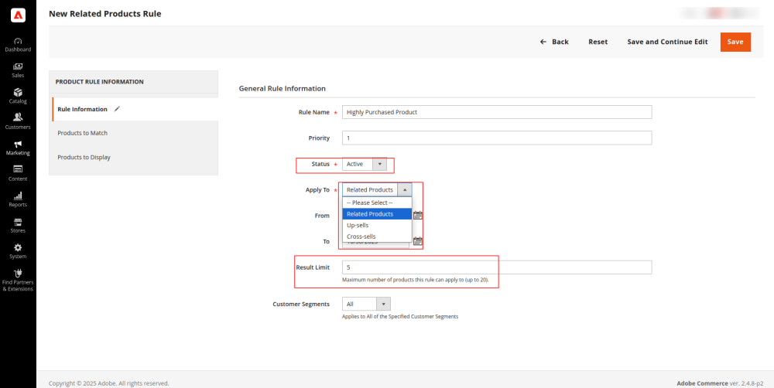Click the Rule Name input field

(x=496, y=112)
